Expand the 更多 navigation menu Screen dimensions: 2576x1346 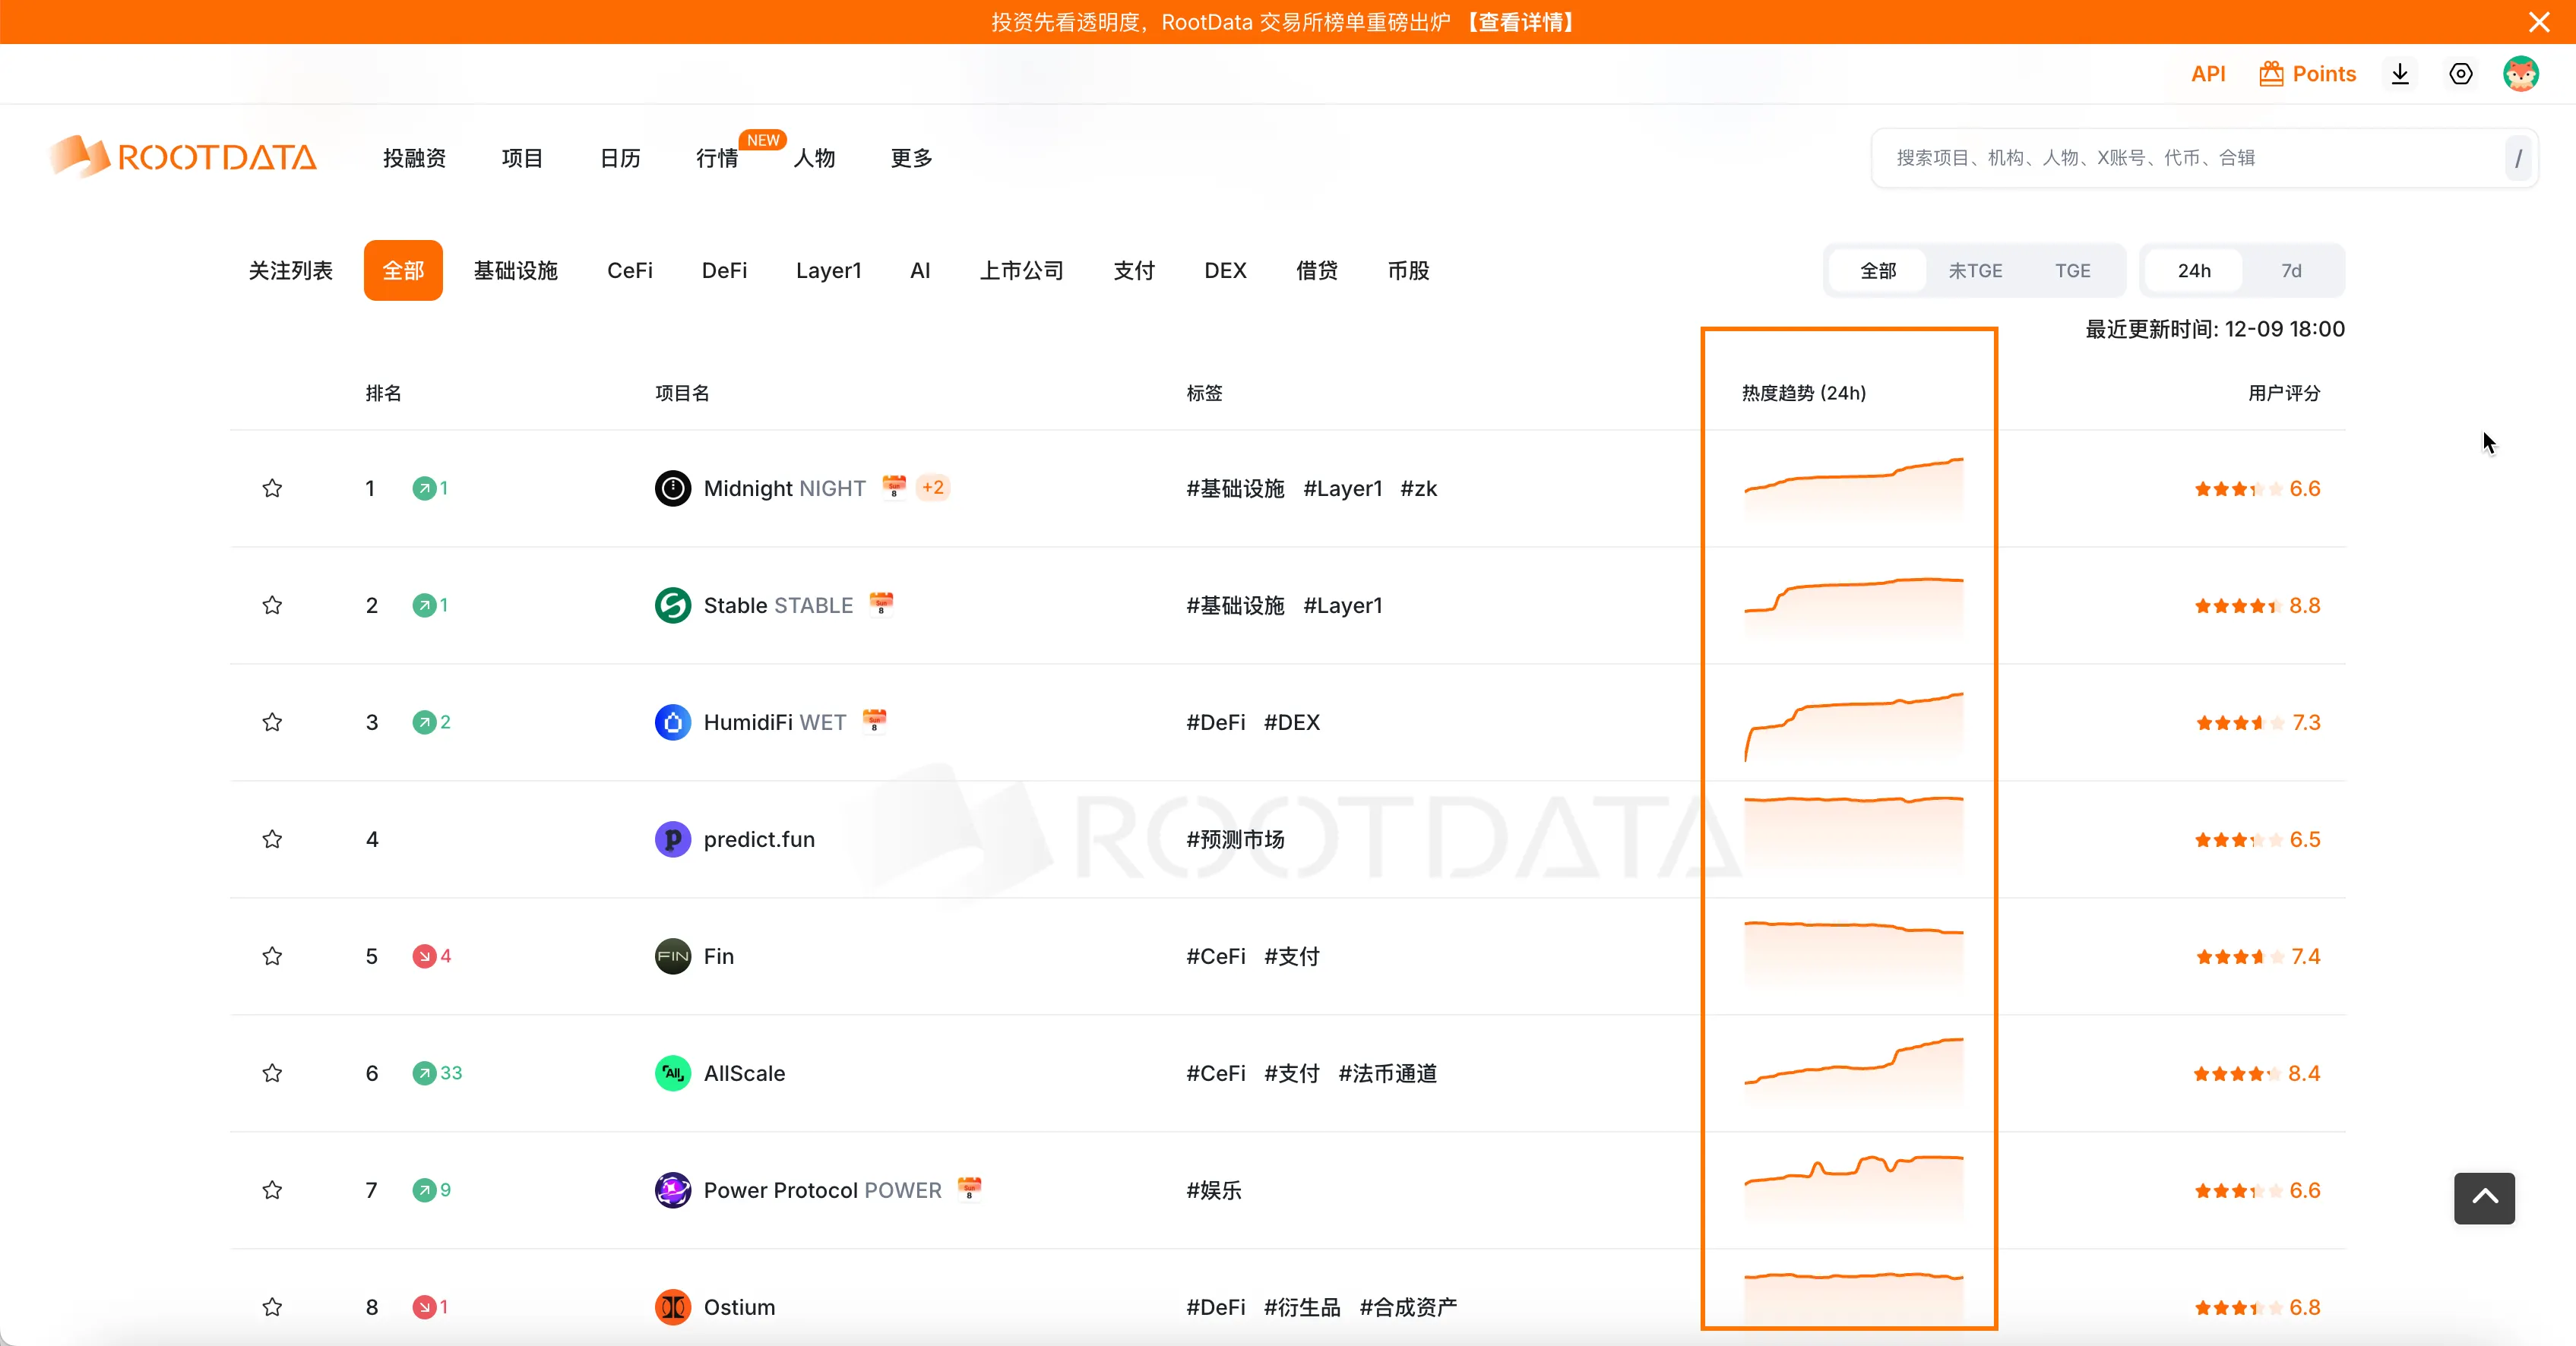[911, 158]
